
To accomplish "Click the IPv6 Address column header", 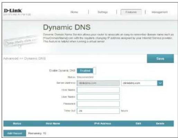I will tap(103, 123).
